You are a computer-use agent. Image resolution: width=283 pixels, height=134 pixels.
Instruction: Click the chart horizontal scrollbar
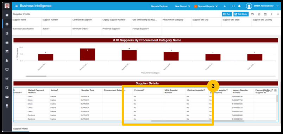point(36,76)
